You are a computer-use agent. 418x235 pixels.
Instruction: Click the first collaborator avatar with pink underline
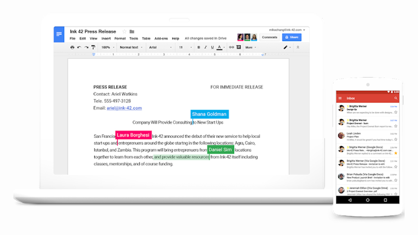[x=240, y=37]
